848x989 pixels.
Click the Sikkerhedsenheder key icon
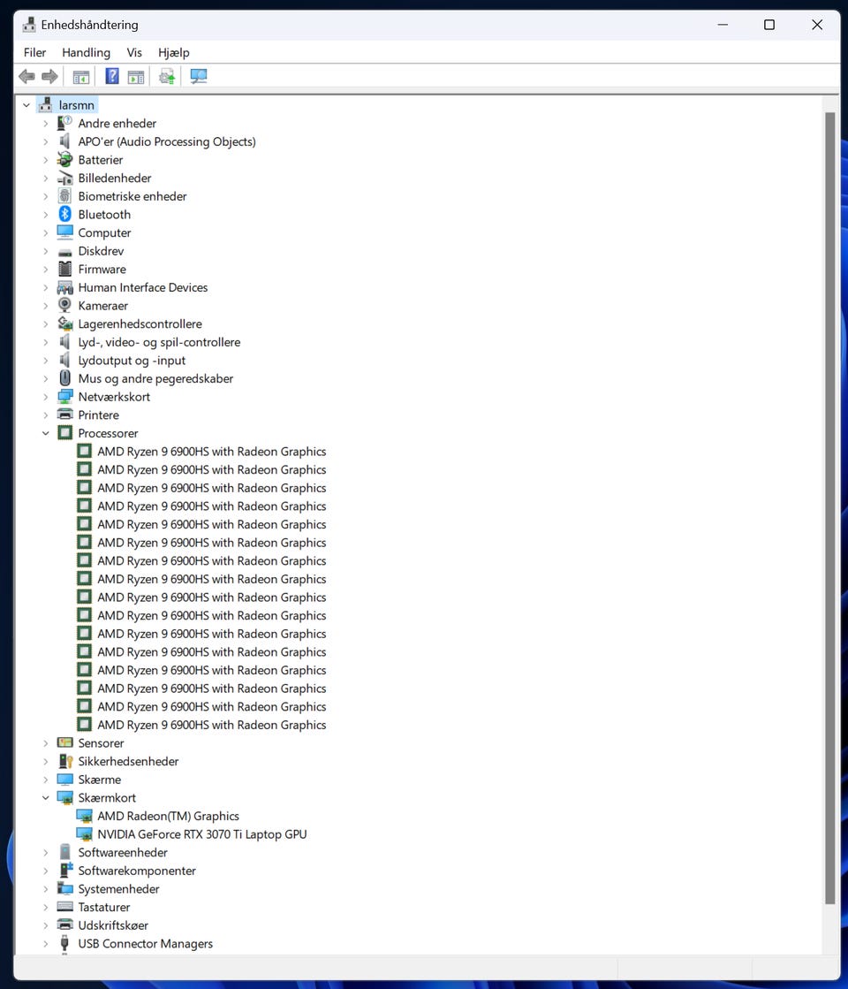[65, 761]
